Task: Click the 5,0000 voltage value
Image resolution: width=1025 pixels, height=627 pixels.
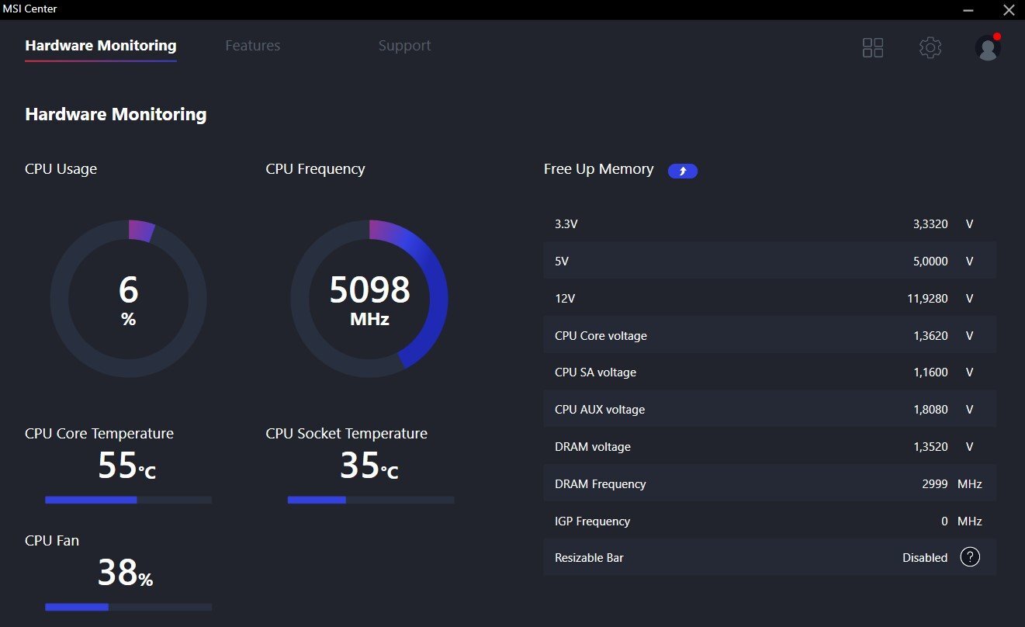Action: 930,262
